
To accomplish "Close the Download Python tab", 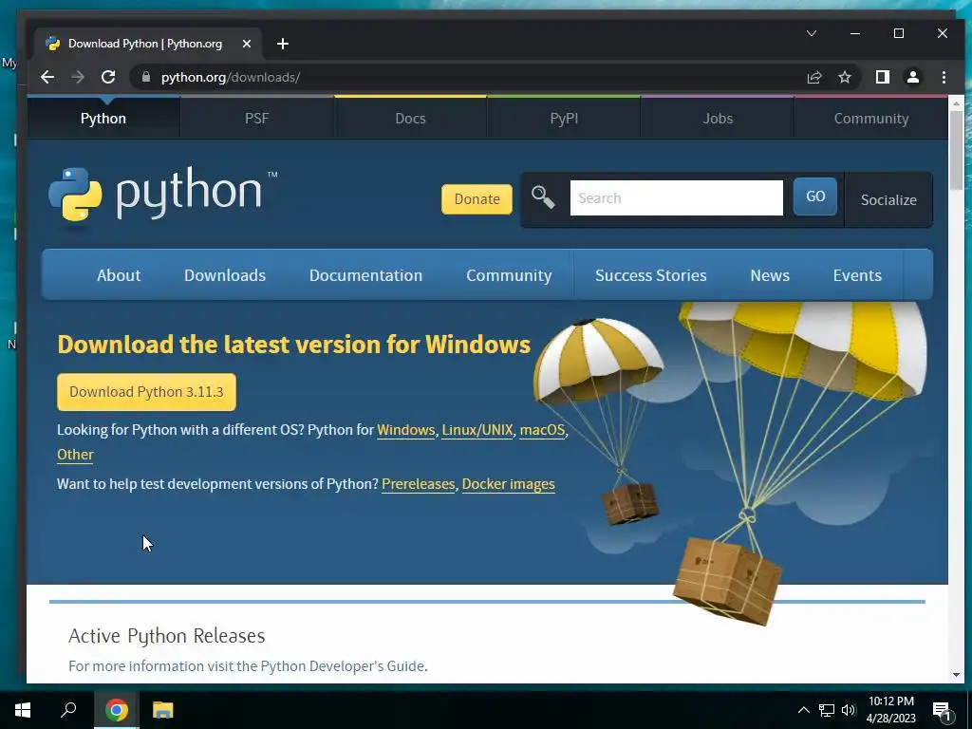I will click(x=246, y=44).
